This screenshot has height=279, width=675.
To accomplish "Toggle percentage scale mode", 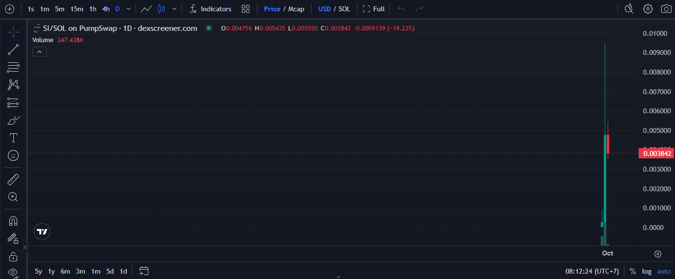I will tap(632, 271).
